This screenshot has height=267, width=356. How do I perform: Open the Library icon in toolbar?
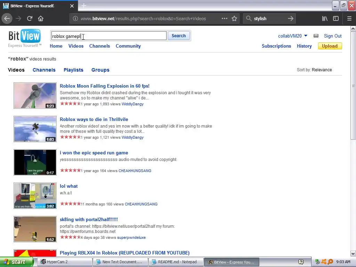[325, 19]
